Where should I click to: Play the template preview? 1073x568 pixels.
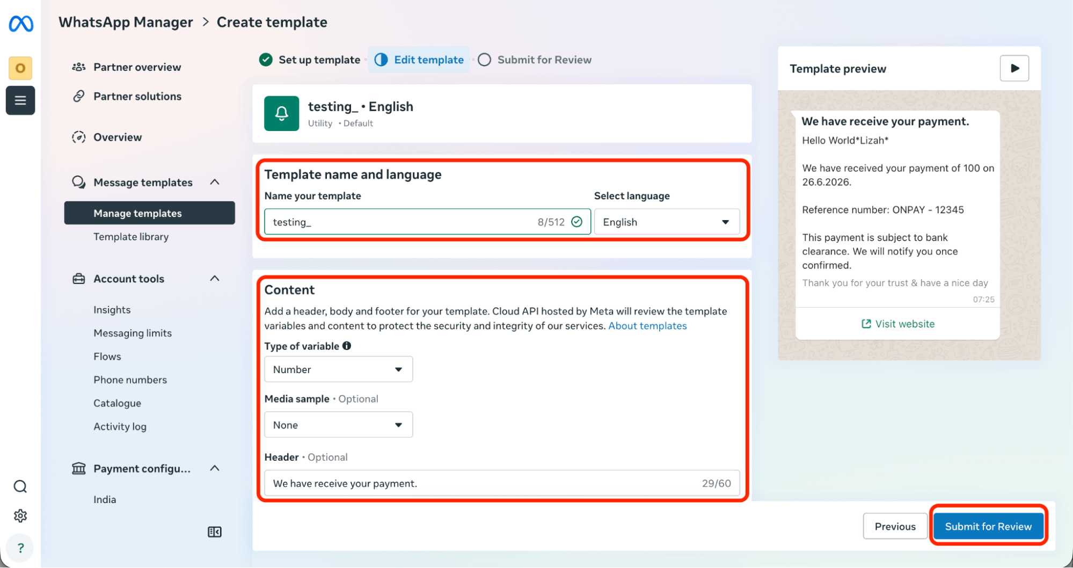[1014, 68]
